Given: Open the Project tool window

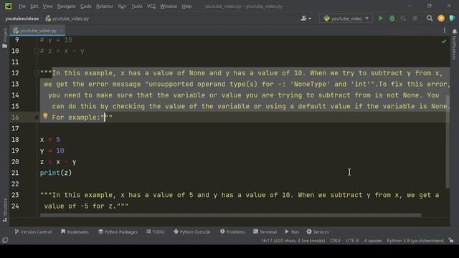Looking at the screenshot, I should tap(5, 38).
